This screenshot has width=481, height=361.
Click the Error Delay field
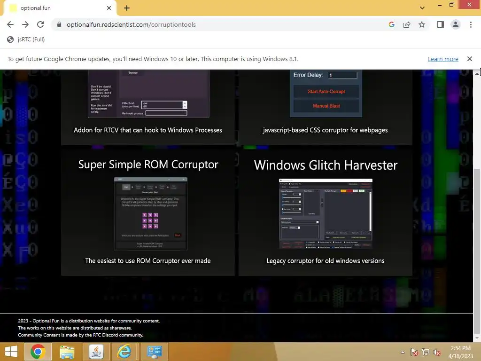(x=342, y=75)
